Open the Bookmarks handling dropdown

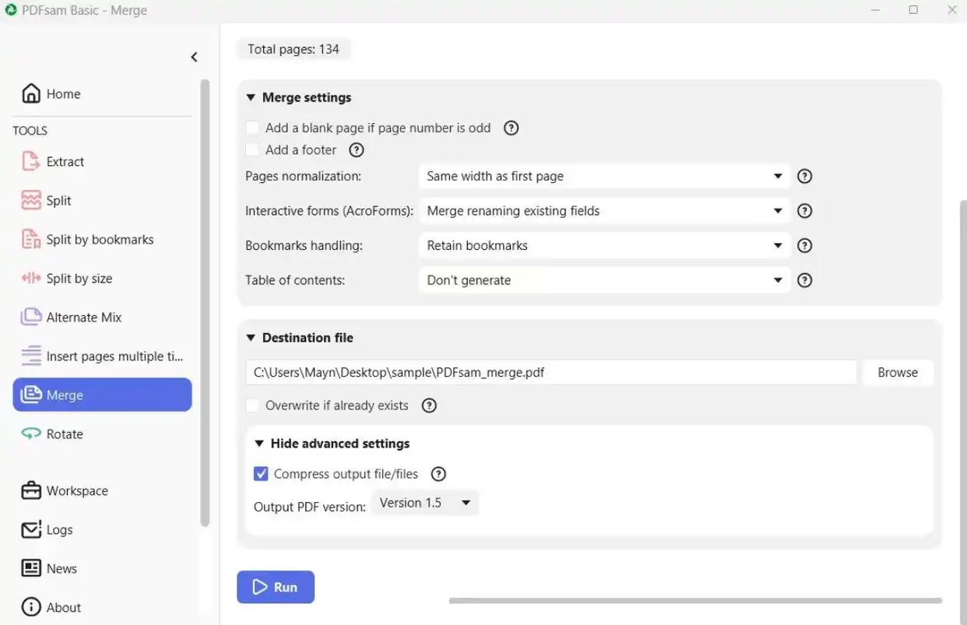(604, 246)
